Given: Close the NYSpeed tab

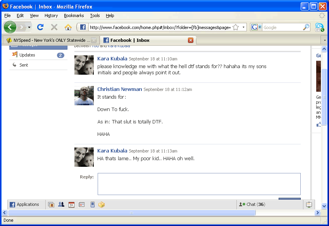Looking at the screenshot, I should [94, 40].
